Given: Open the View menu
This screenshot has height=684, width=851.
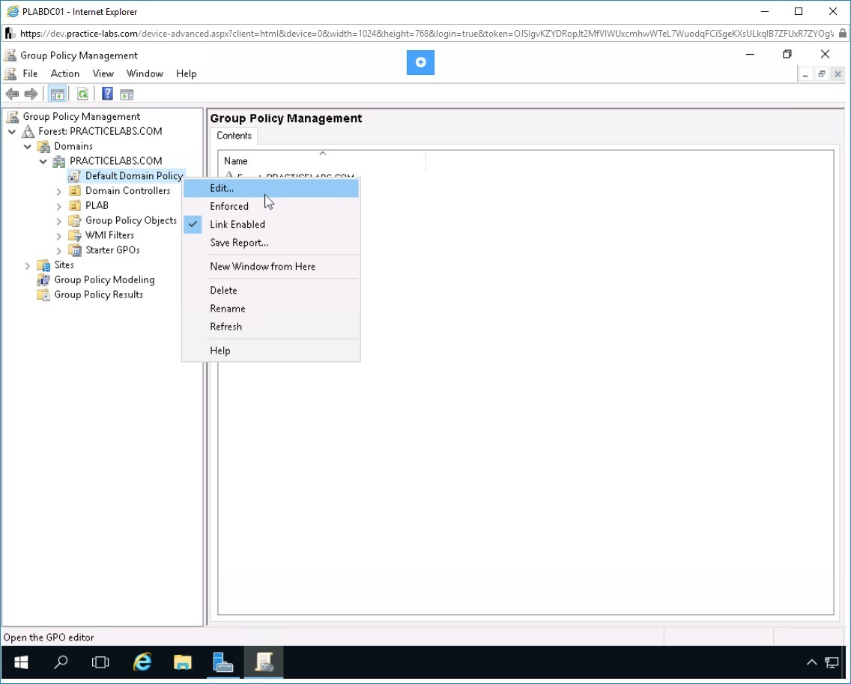Looking at the screenshot, I should coord(103,74).
